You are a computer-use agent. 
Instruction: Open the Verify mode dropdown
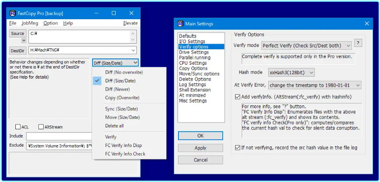coord(306,45)
